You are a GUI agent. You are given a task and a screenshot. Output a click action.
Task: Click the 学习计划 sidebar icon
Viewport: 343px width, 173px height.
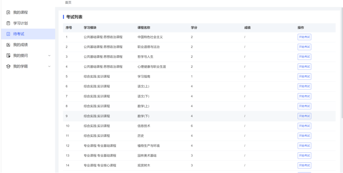(x=8, y=23)
